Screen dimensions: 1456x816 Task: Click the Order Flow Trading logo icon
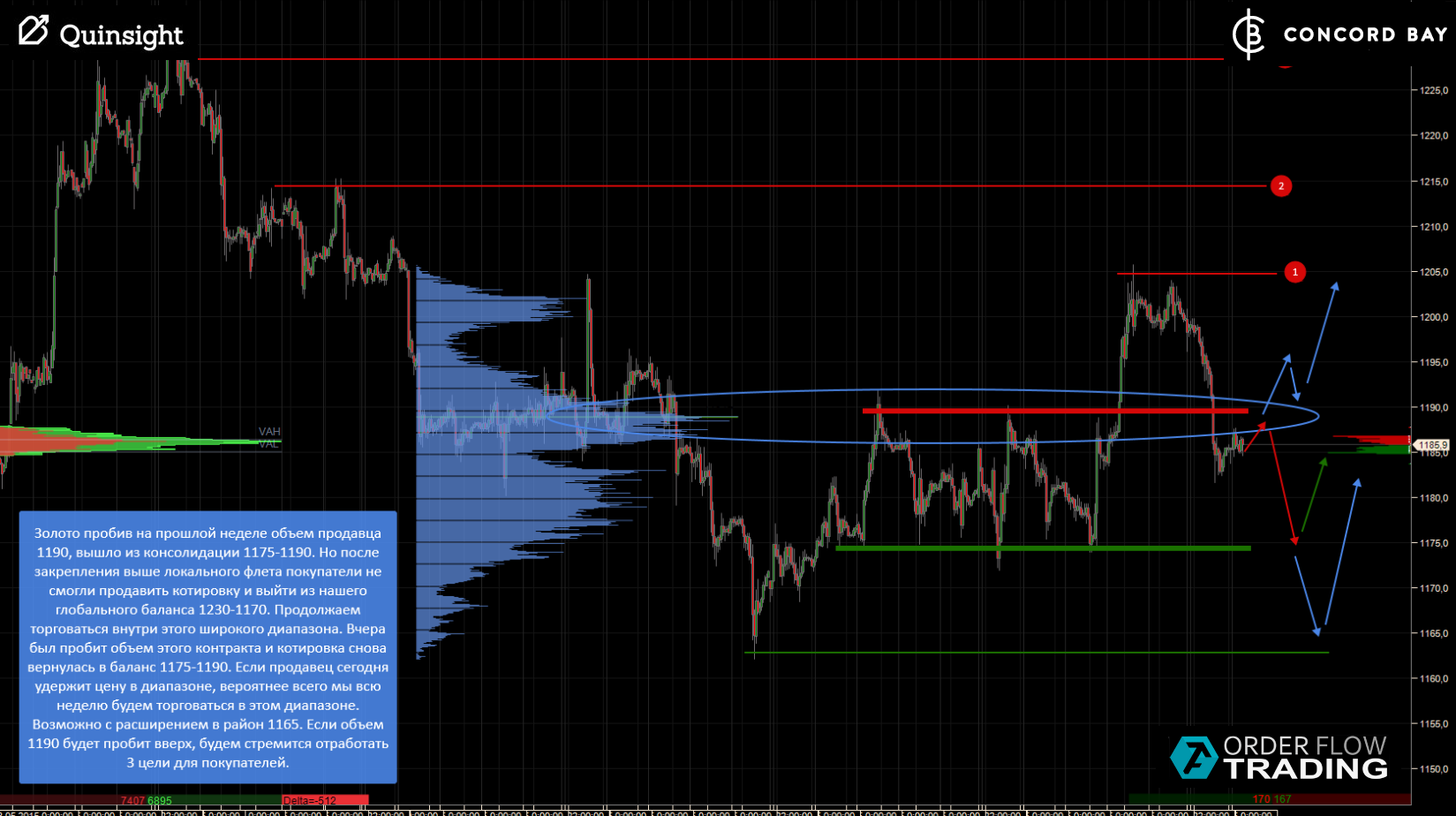point(1194,757)
